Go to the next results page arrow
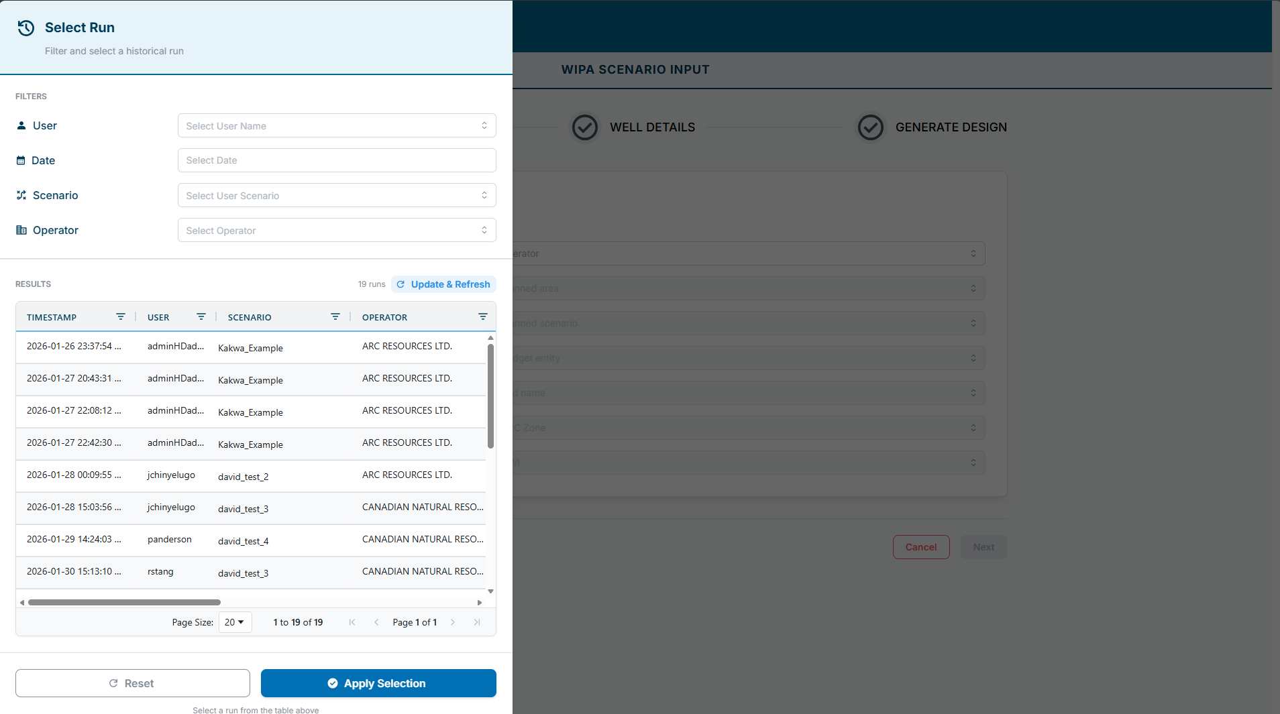Image resolution: width=1280 pixels, height=714 pixels. pos(453,623)
